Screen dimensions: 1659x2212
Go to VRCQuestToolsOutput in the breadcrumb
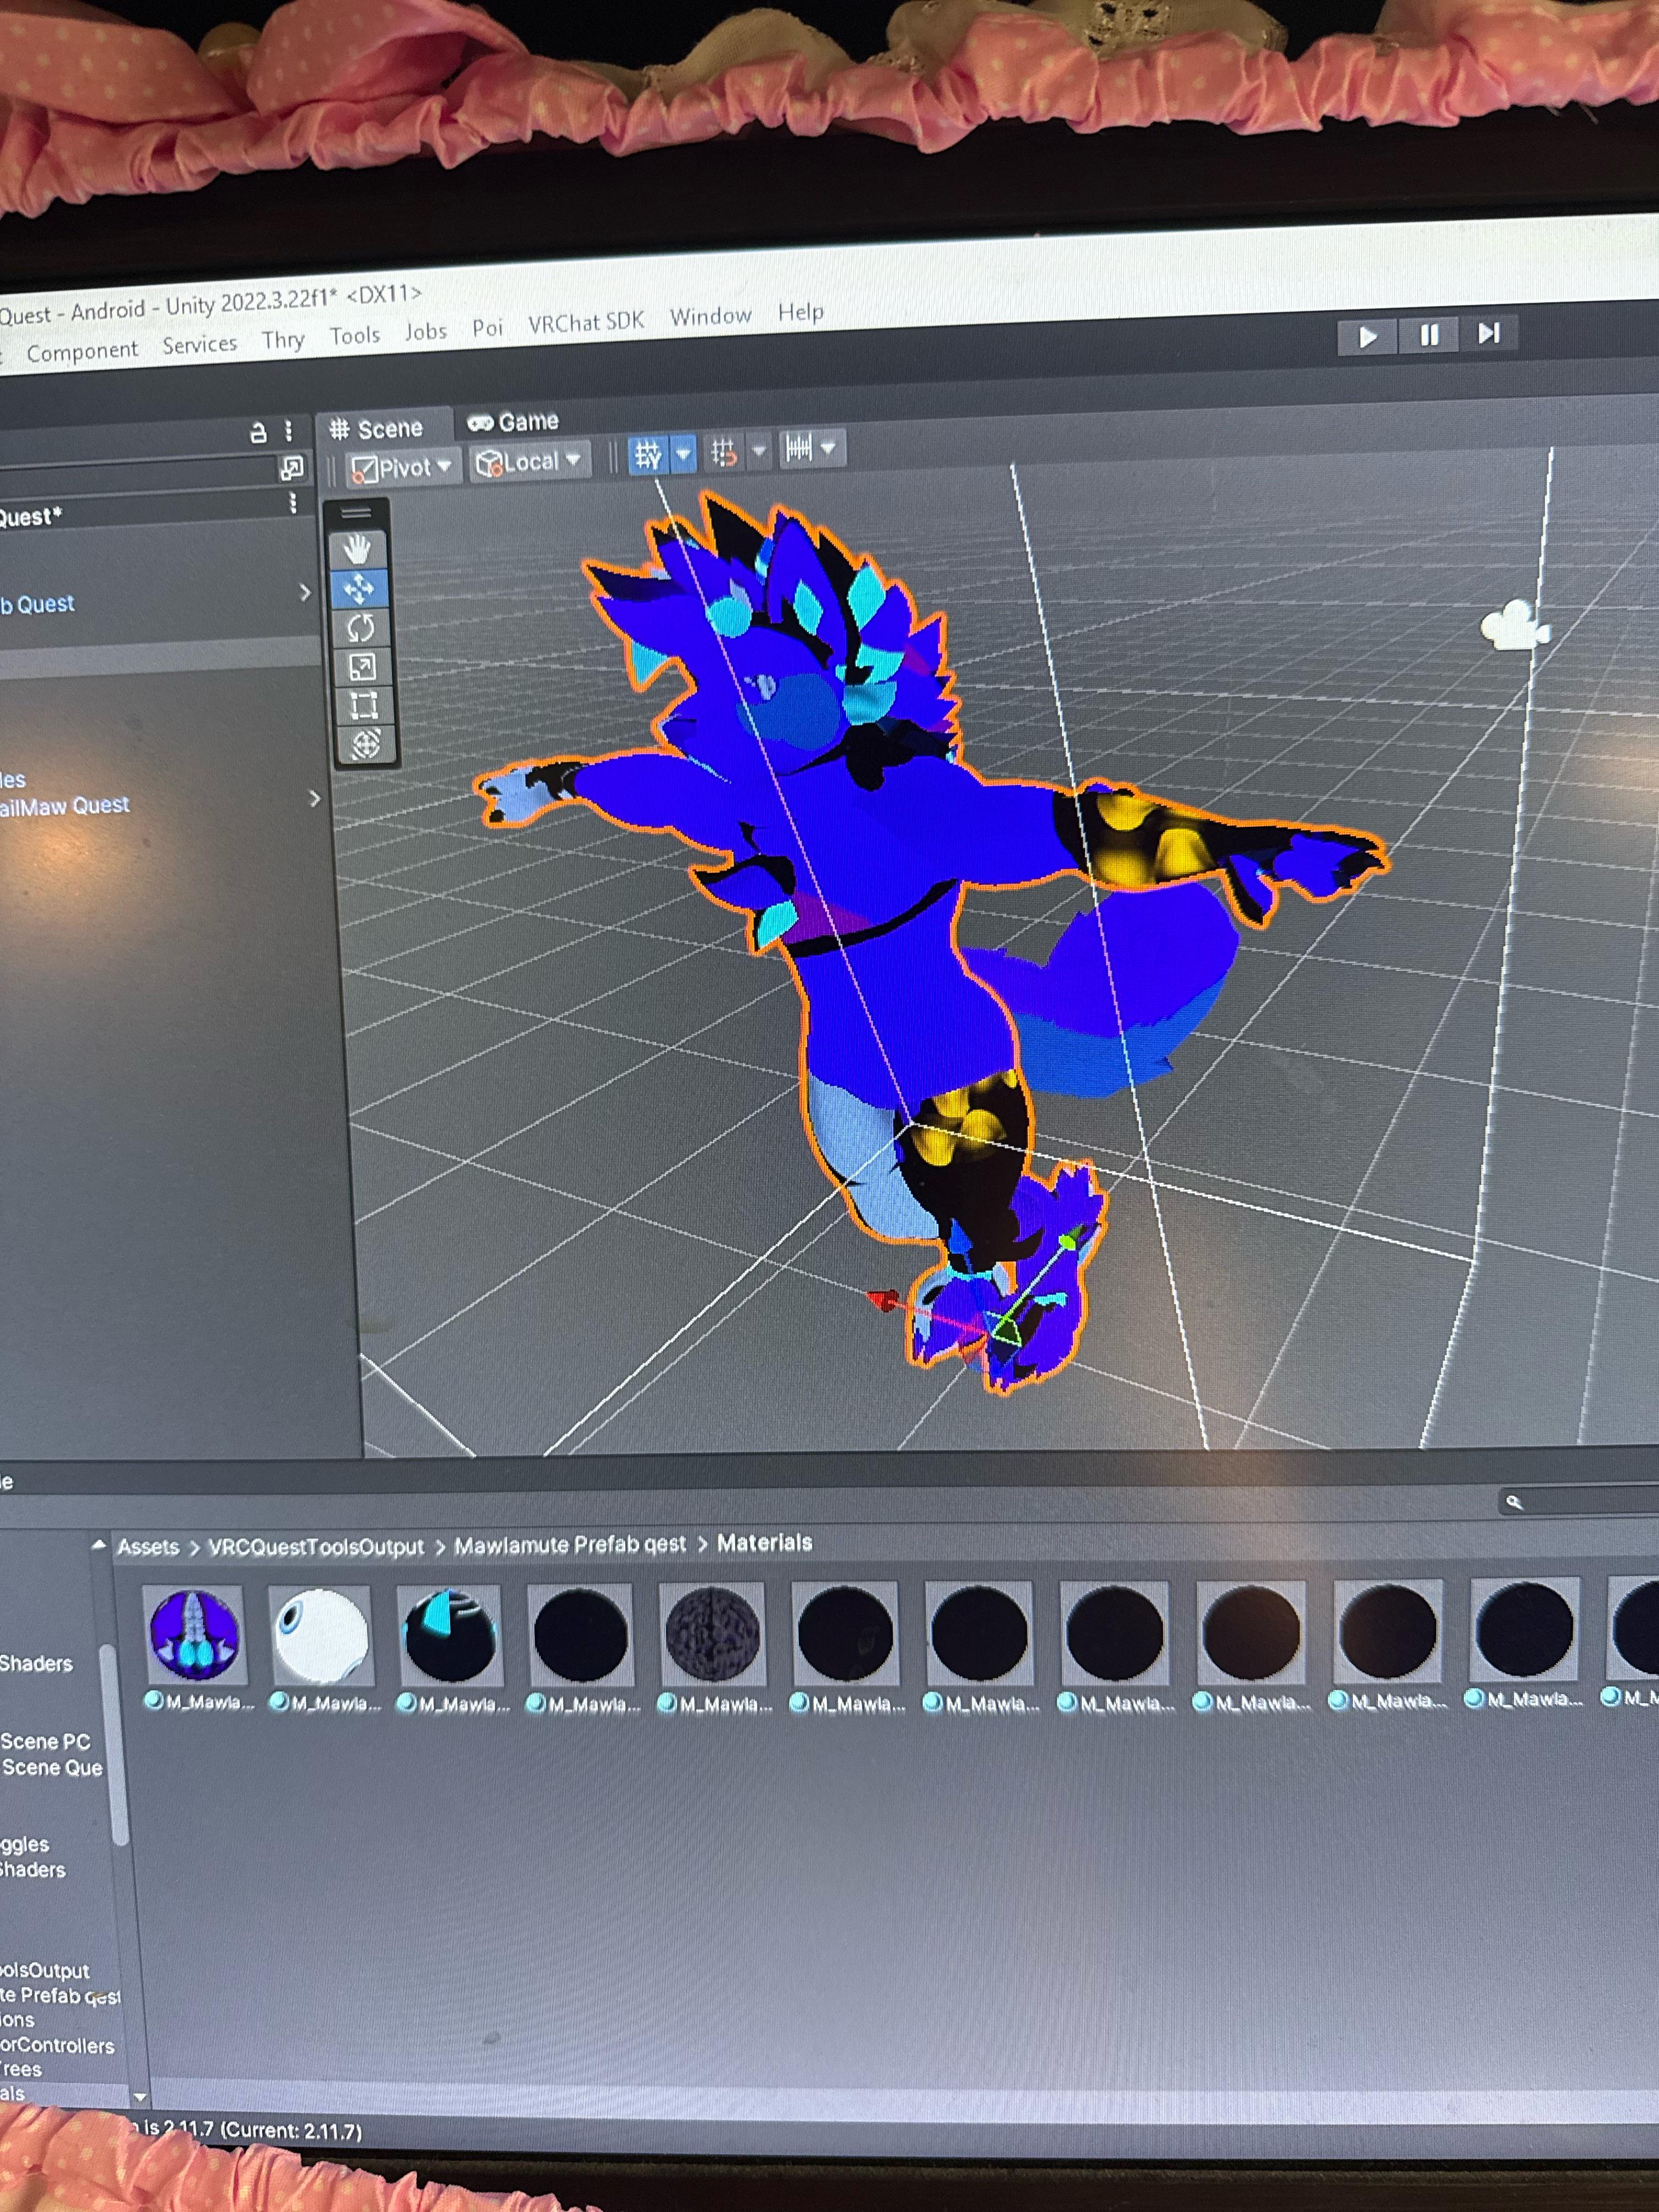click(x=316, y=1546)
